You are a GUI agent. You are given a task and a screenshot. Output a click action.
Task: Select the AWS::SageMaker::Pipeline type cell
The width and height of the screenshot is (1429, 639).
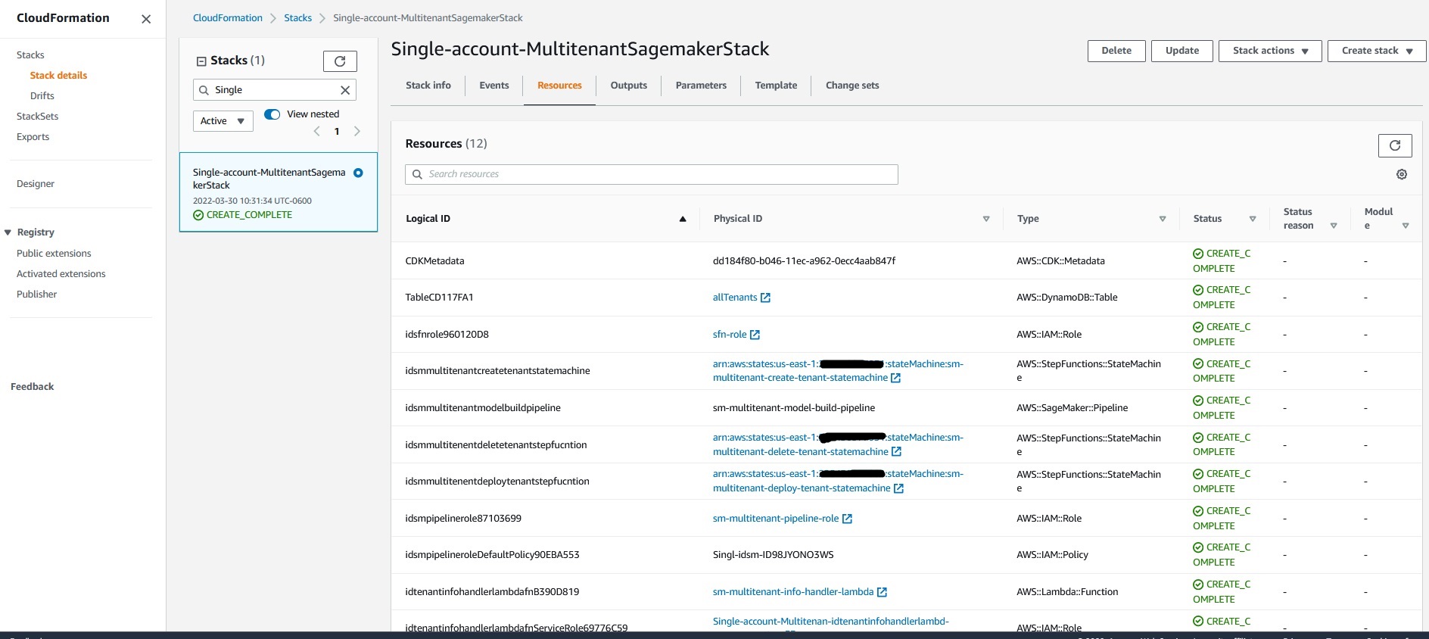(1073, 408)
